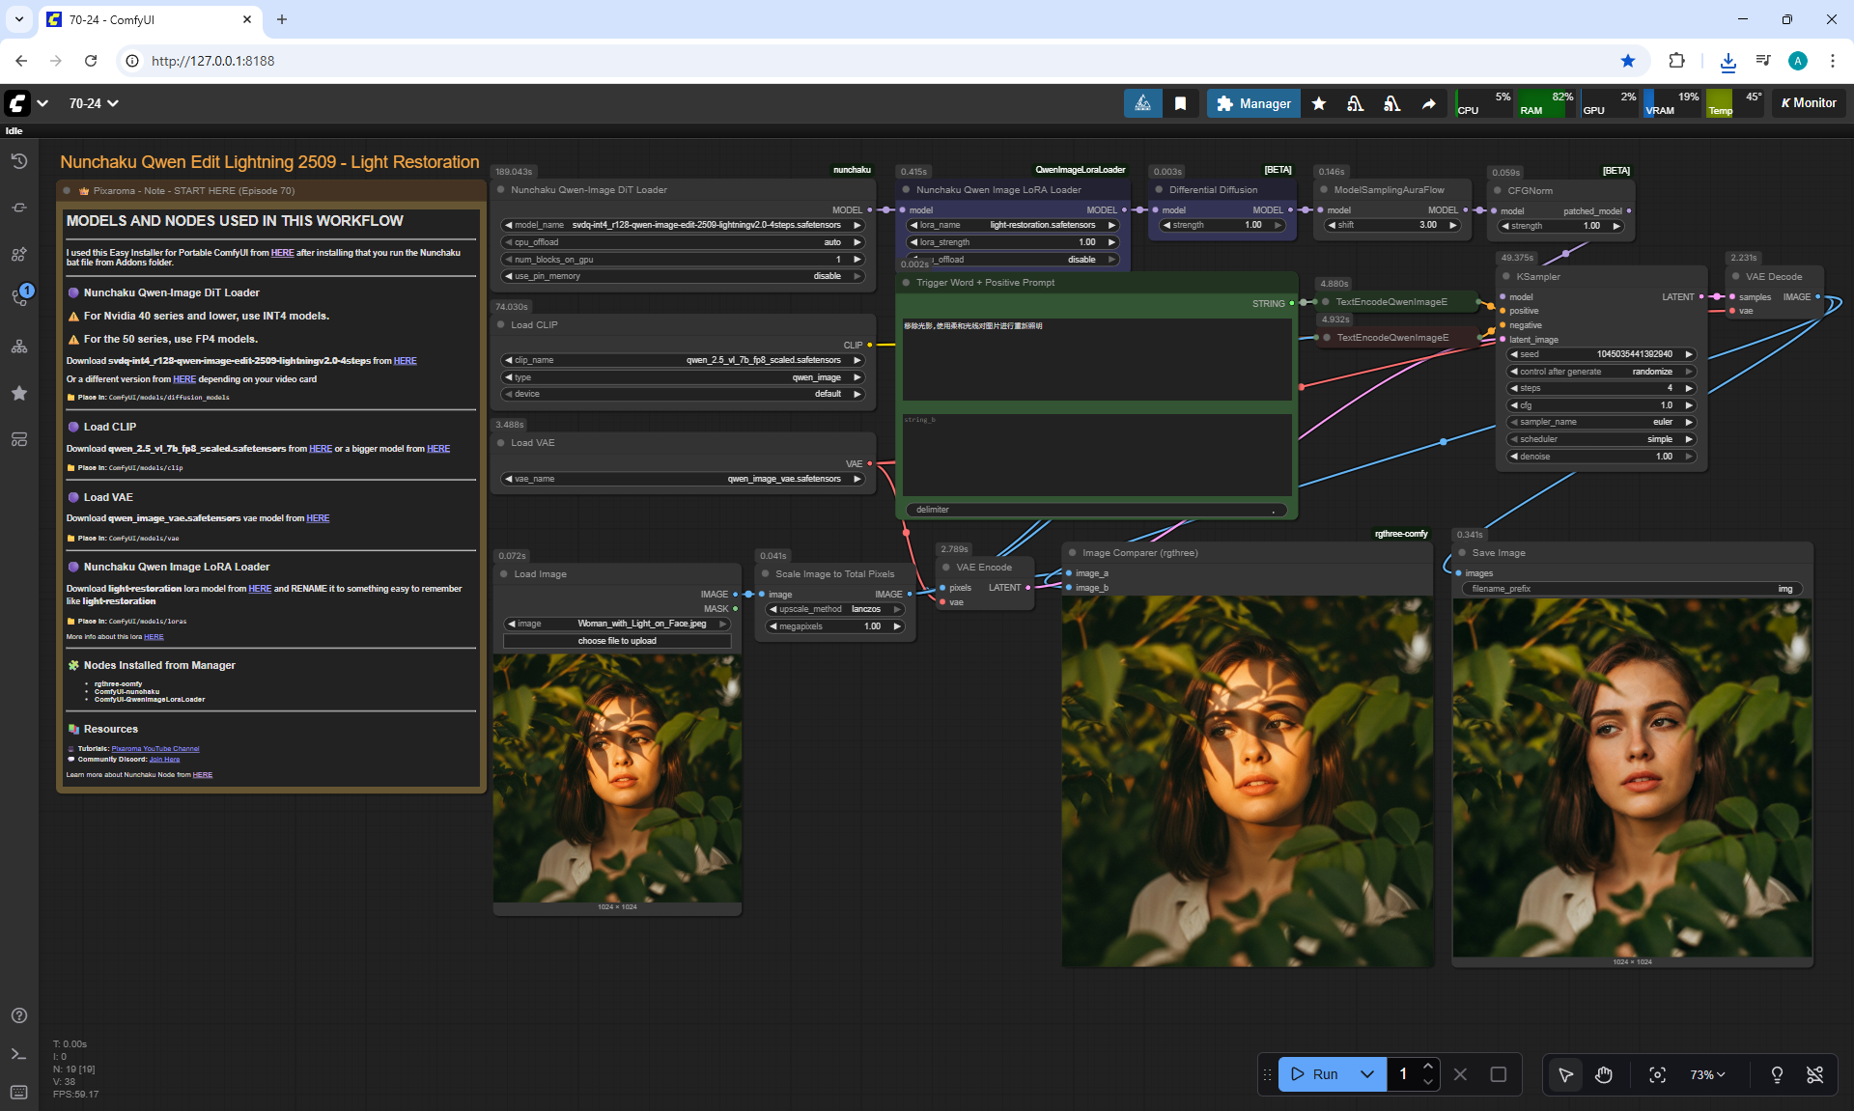This screenshot has height=1111, width=1854.
Task: Open the Manager menu
Action: 1252,103
